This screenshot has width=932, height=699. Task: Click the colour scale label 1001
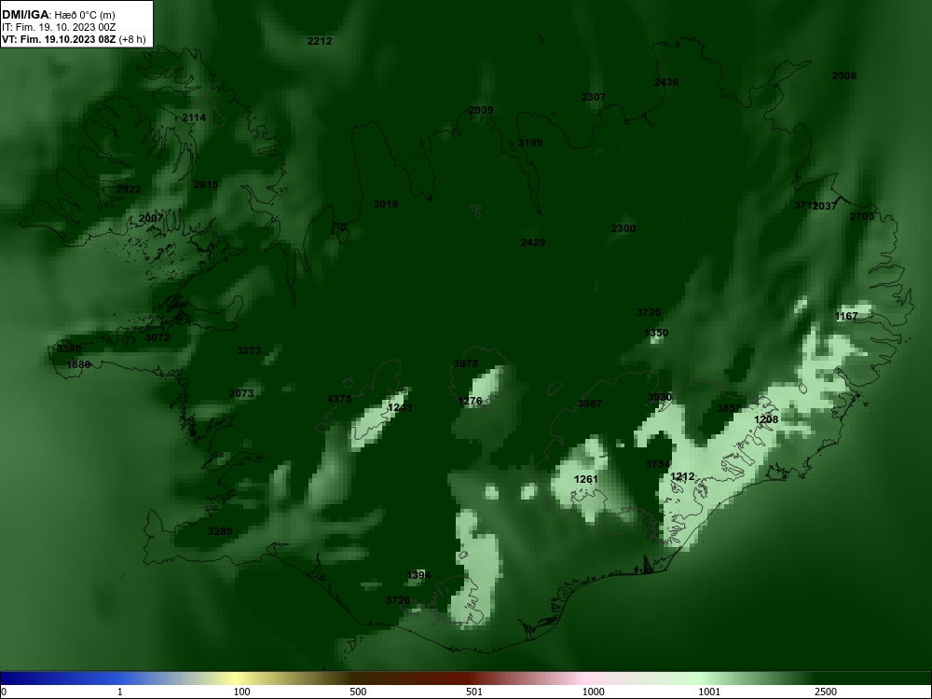709,692
